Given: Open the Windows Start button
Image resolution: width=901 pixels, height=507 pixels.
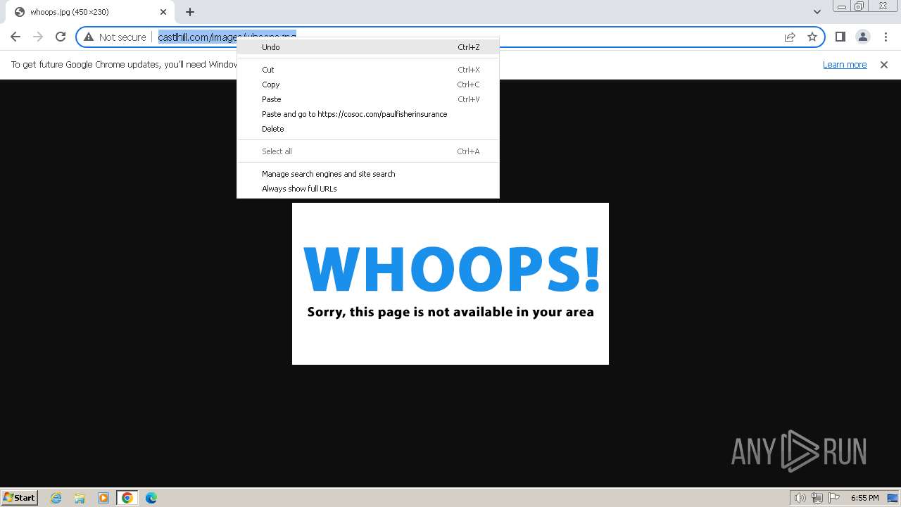Looking at the screenshot, I should [x=20, y=497].
